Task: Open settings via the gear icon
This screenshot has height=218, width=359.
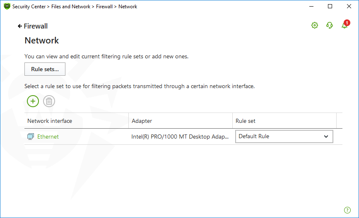Action: click(315, 25)
